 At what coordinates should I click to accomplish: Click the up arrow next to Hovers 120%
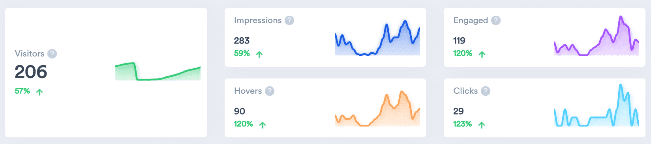pyautogui.click(x=263, y=125)
